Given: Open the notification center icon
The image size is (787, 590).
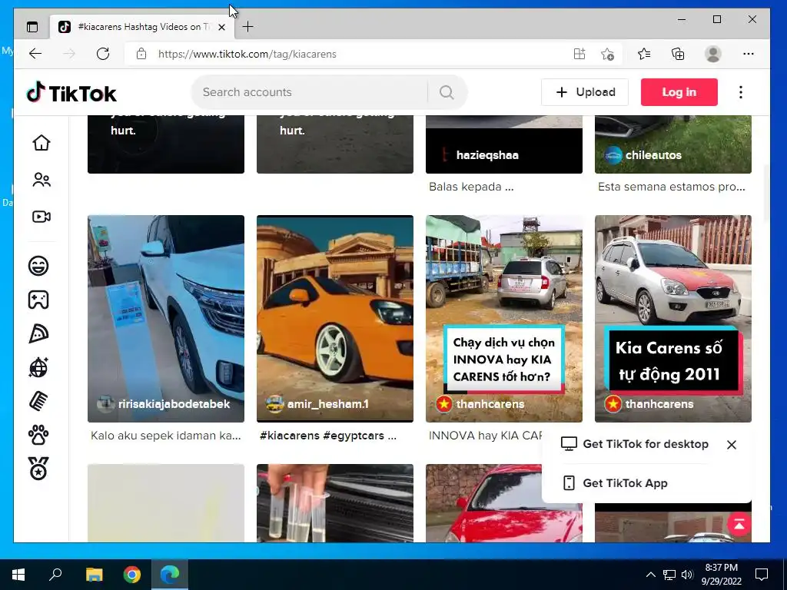Looking at the screenshot, I should tap(762, 575).
